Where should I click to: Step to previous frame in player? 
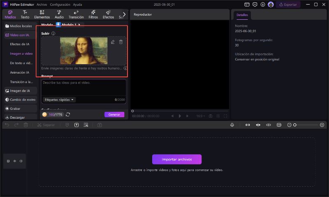click(172, 116)
